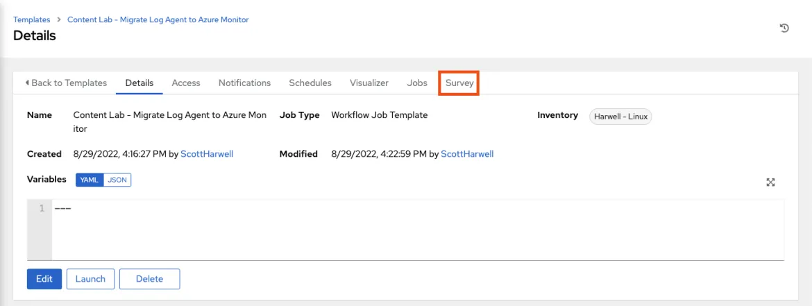View the Jobs tab
The width and height of the screenshot is (812, 306).
pos(417,83)
